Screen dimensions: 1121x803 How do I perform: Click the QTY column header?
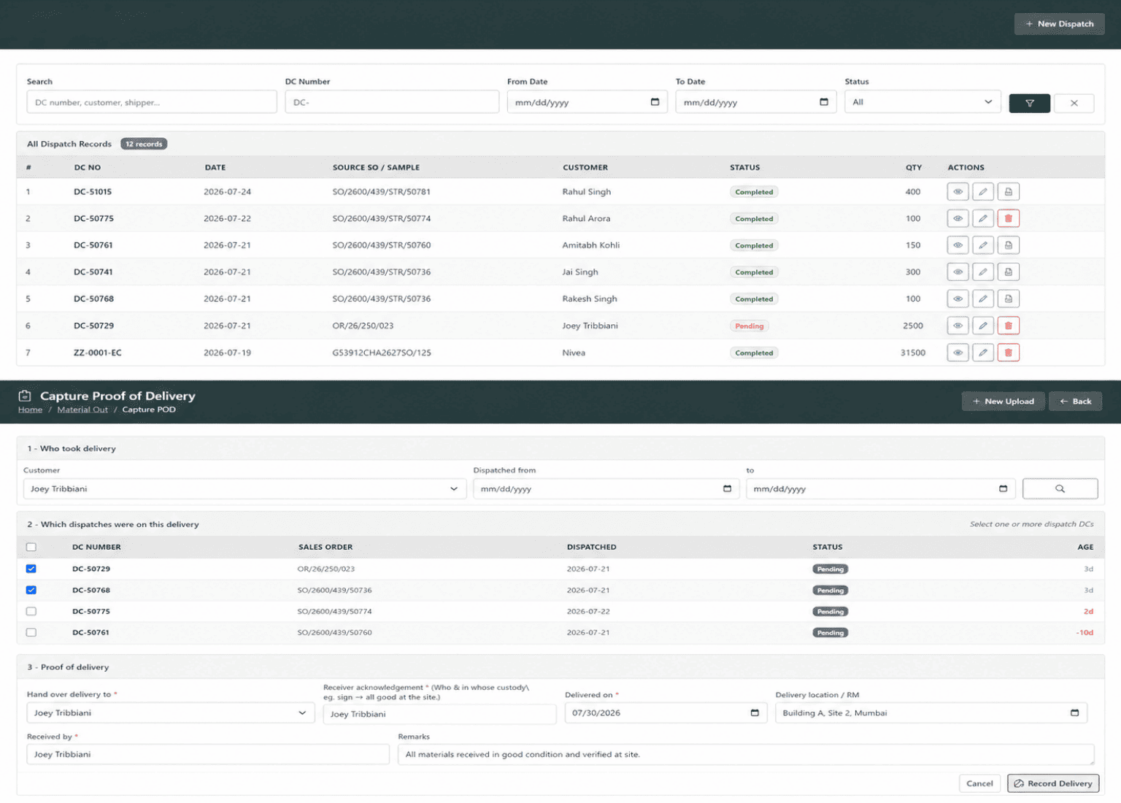pyautogui.click(x=914, y=167)
